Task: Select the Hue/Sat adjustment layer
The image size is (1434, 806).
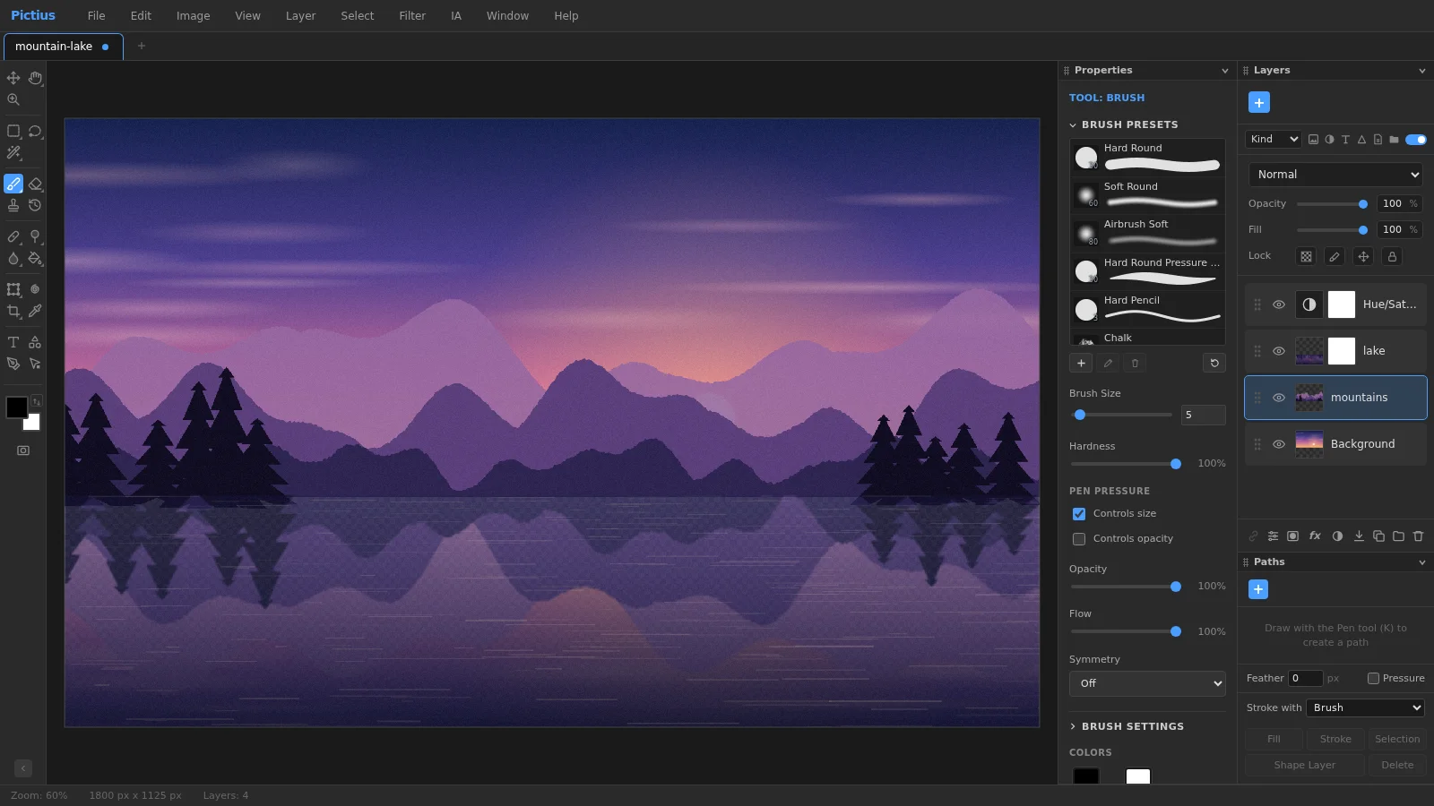Action: coord(1335,304)
